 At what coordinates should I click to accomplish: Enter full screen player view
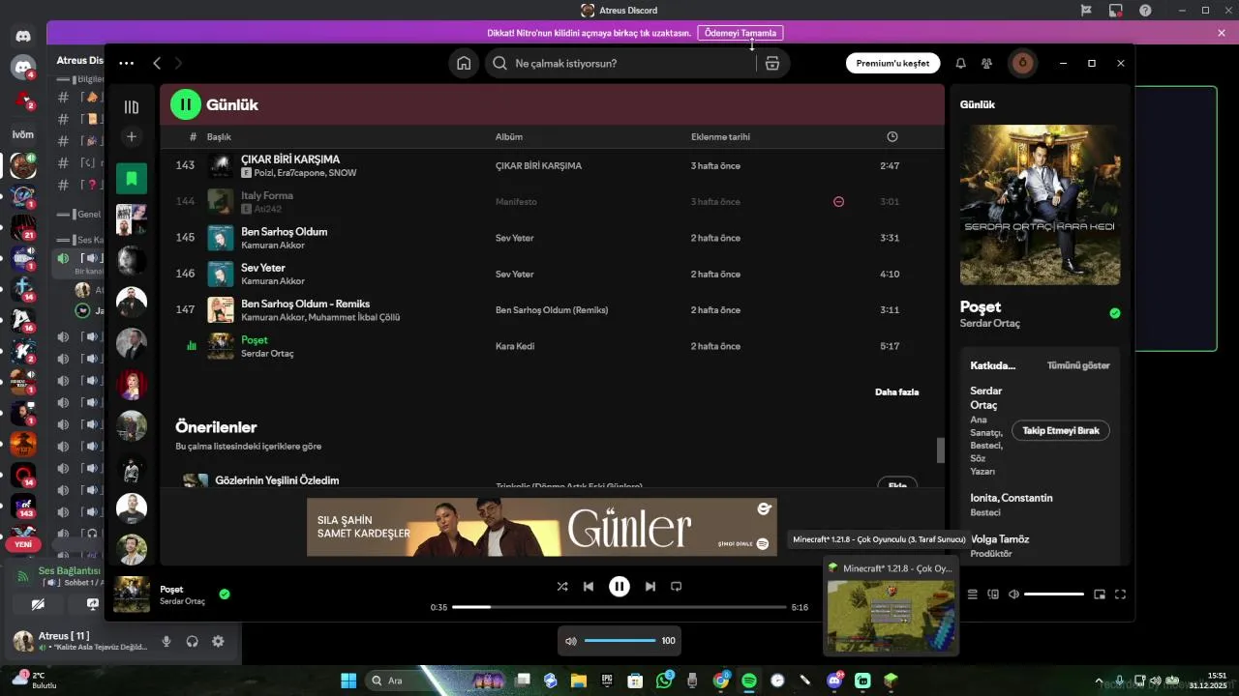[1120, 594]
